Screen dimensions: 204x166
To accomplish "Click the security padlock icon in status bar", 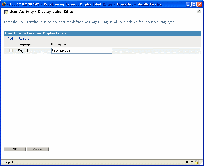I will point(196,162).
